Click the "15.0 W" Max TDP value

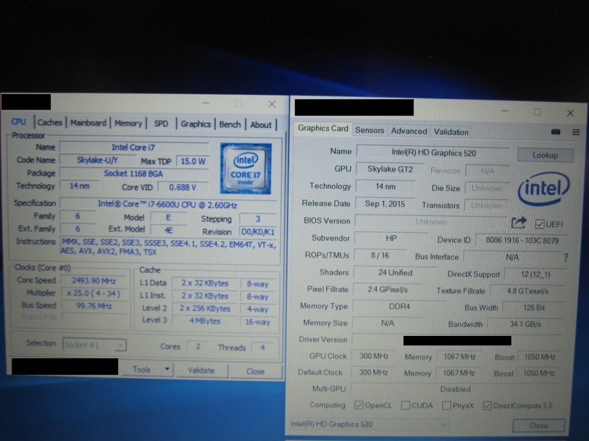tap(192, 161)
